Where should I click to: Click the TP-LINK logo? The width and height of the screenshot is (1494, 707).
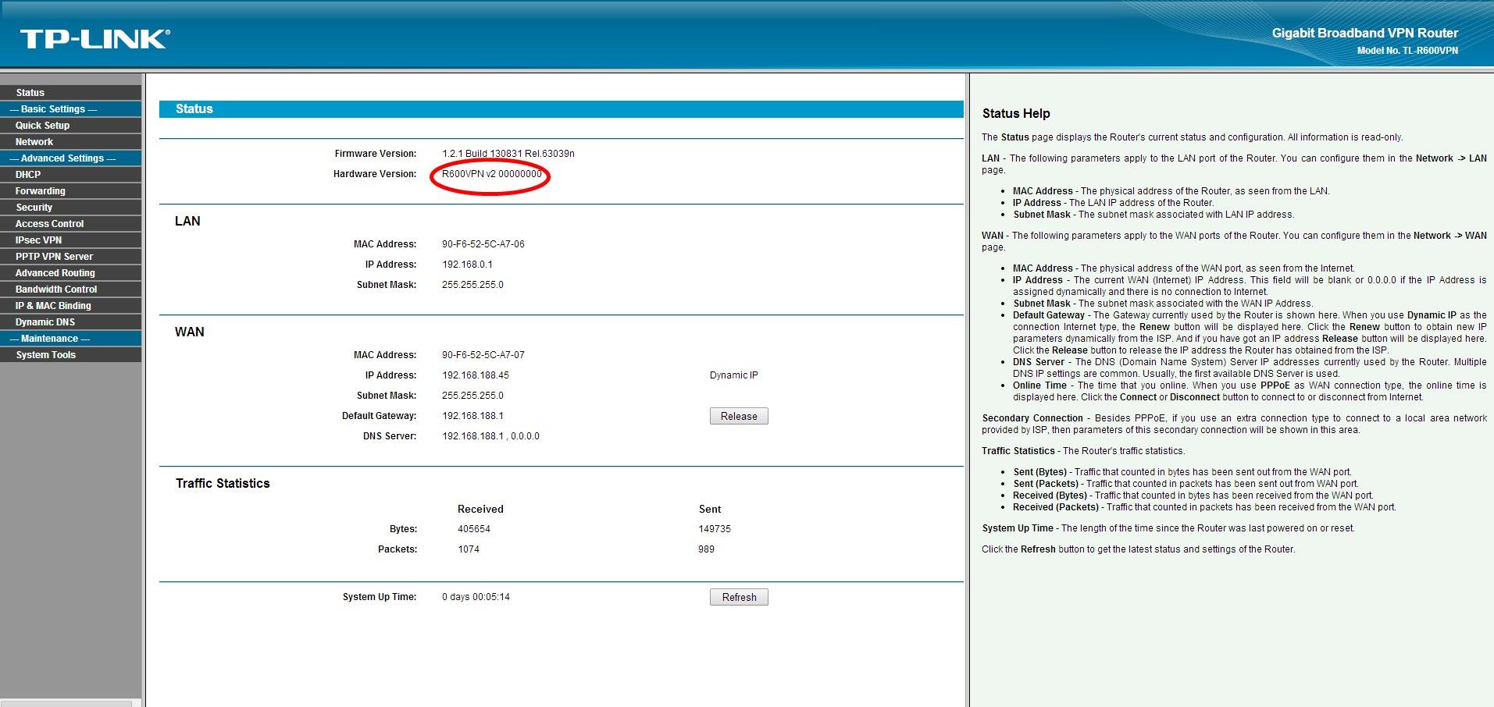point(94,39)
